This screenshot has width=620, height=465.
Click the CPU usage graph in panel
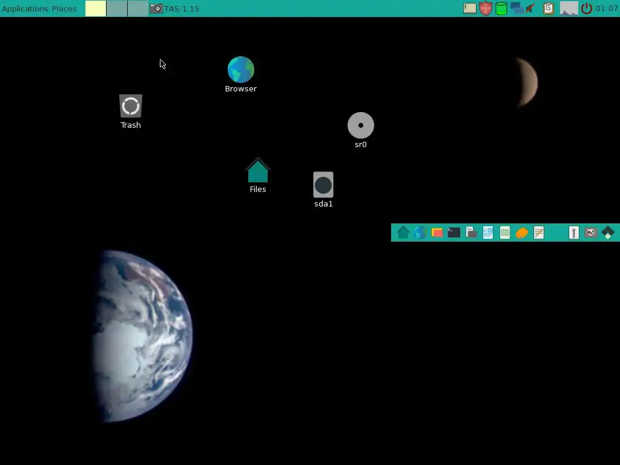569,8
